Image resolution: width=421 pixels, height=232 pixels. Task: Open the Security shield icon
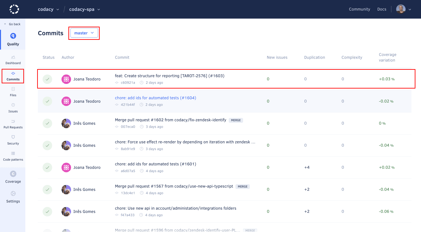(13, 137)
